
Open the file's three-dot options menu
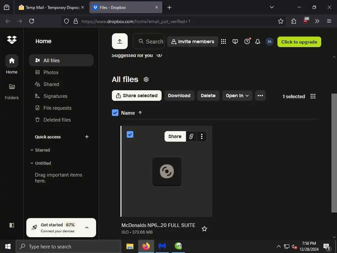pyautogui.click(x=202, y=136)
